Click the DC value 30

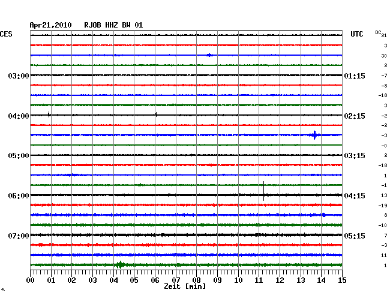click(x=384, y=56)
